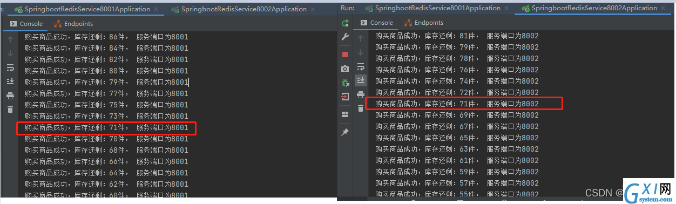Click log line with 57件 remaining
This screenshot has width=676, height=204.
coord(457,183)
